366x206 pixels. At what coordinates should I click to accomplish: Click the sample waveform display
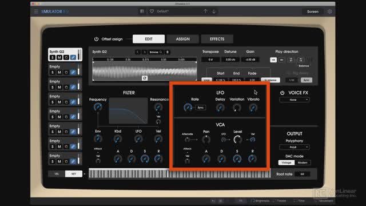145,71
